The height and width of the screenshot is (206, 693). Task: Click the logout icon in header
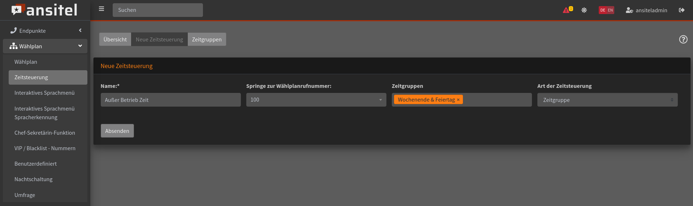point(681,10)
